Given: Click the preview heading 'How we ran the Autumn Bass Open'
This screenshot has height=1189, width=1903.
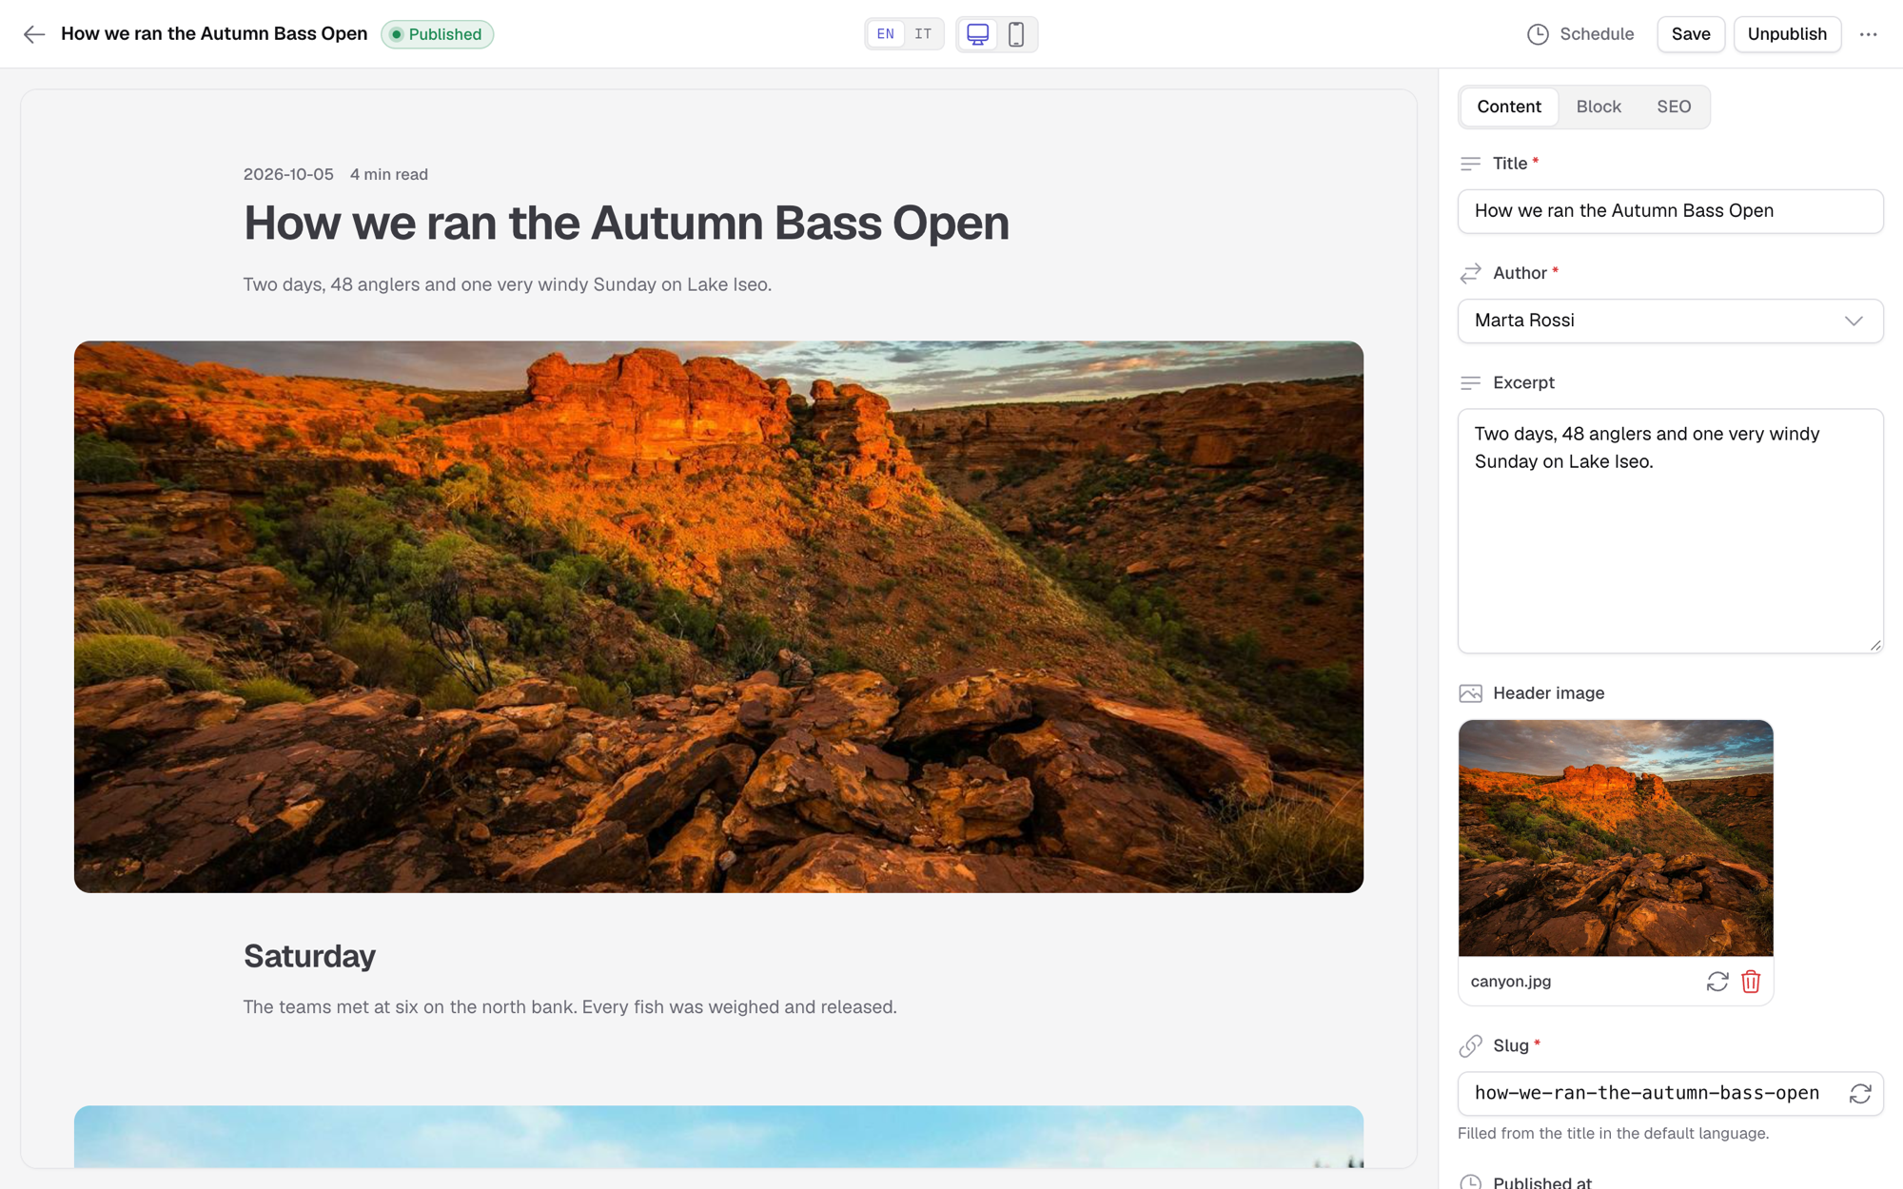Looking at the screenshot, I should [x=626, y=224].
